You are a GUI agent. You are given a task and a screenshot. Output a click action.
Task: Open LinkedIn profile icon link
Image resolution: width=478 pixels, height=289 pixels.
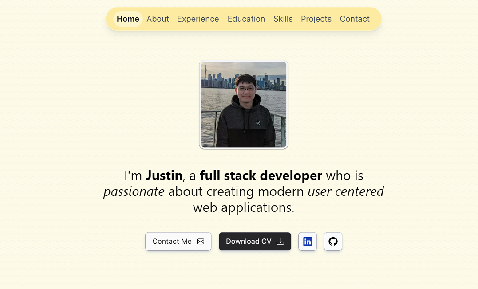coord(307,242)
